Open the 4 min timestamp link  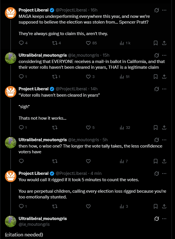(x=96, y=173)
